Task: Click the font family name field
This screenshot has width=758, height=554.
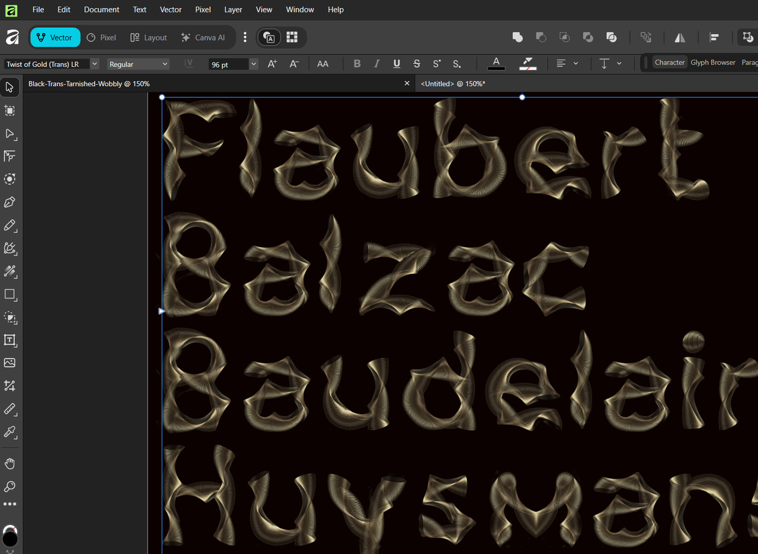Action: pyautogui.click(x=47, y=64)
